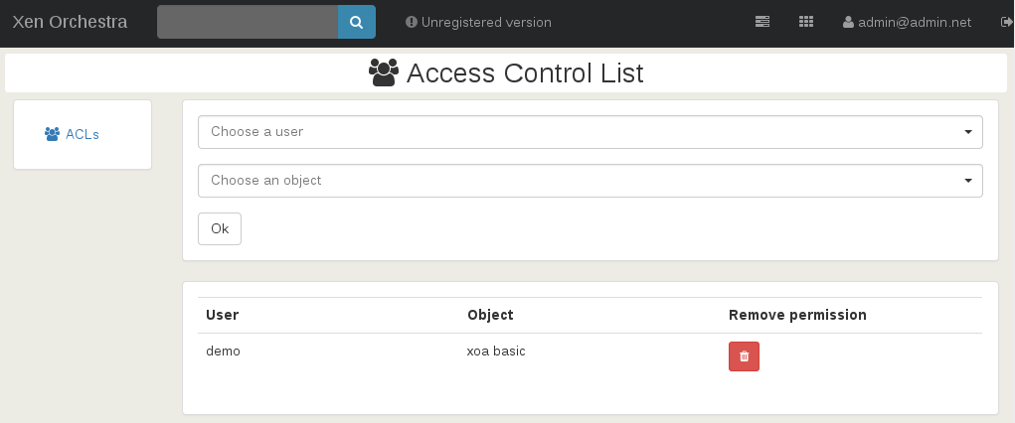Click the people icon in ACLs sidebar
The image size is (1015, 423).
tap(53, 134)
